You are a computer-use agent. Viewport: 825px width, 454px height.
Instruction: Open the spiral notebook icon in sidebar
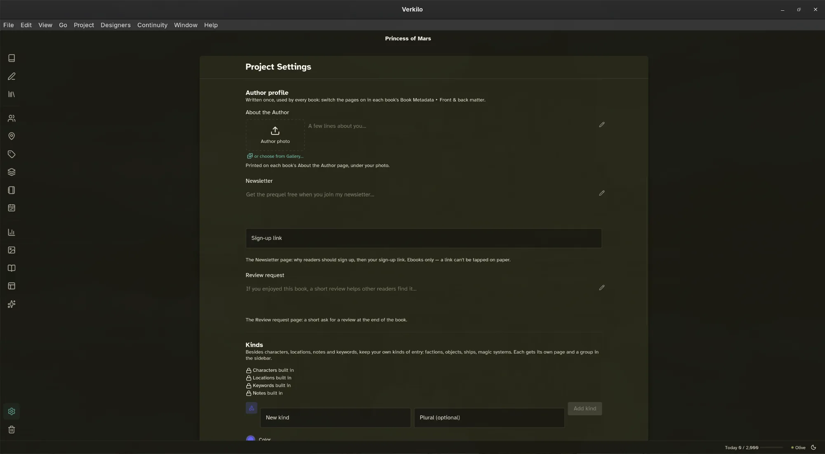coord(12,190)
